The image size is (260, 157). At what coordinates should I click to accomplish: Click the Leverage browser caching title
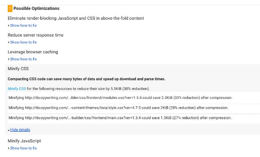point(33,52)
